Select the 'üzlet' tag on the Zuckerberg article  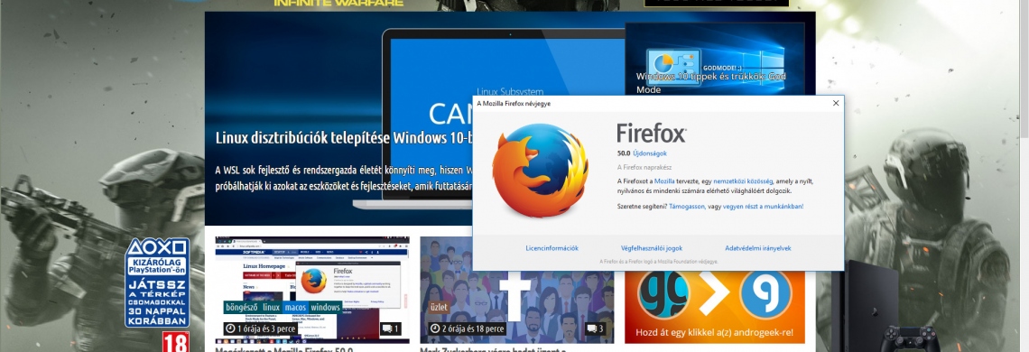tap(439, 308)
